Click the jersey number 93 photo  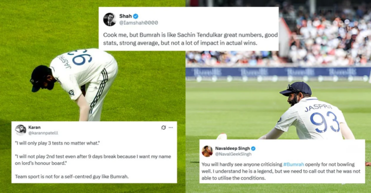278,97
